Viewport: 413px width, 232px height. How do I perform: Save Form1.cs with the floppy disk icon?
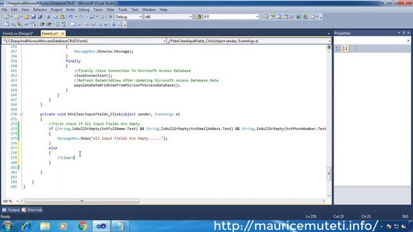pos(33,17)
